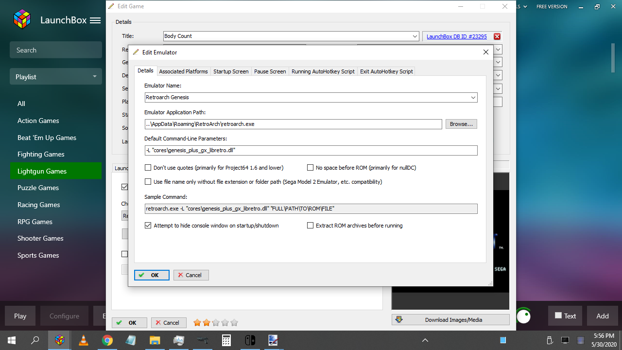Open the gun icon app in taskbar
622x350 pixels.
(203, 340)
